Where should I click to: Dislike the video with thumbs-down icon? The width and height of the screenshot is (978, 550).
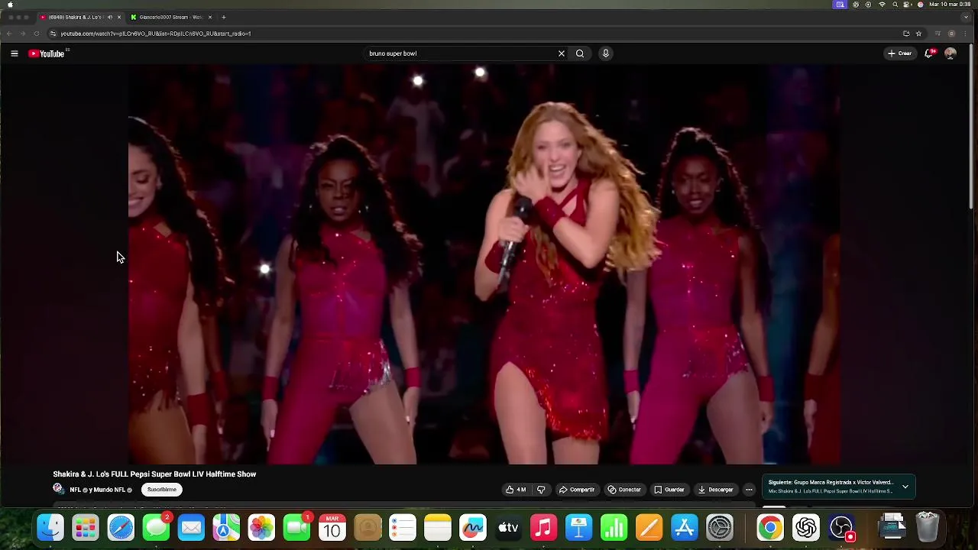541,490
